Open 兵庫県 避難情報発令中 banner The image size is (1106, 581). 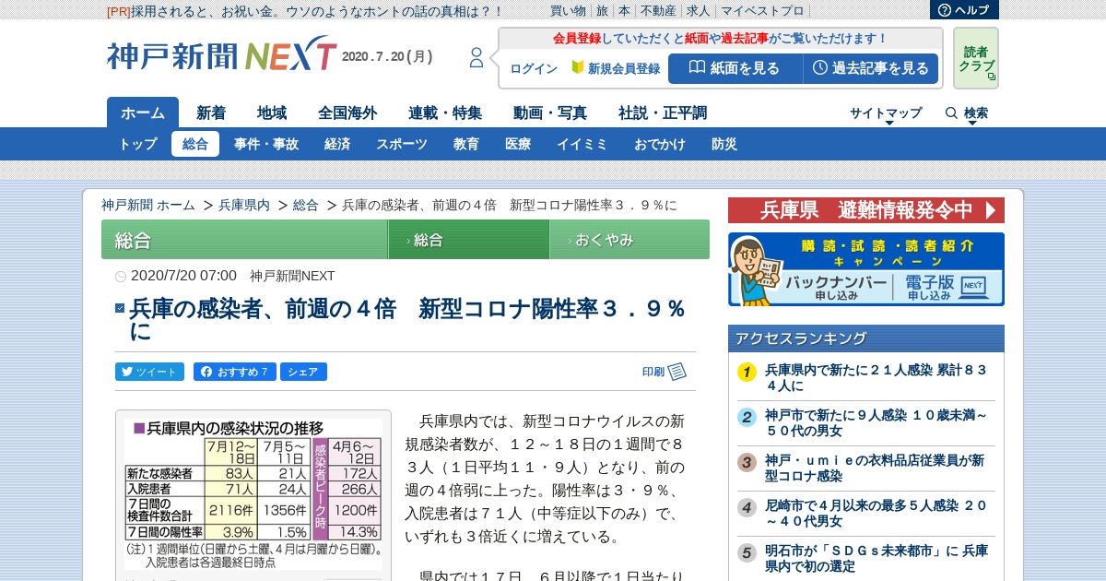[866, 210]
